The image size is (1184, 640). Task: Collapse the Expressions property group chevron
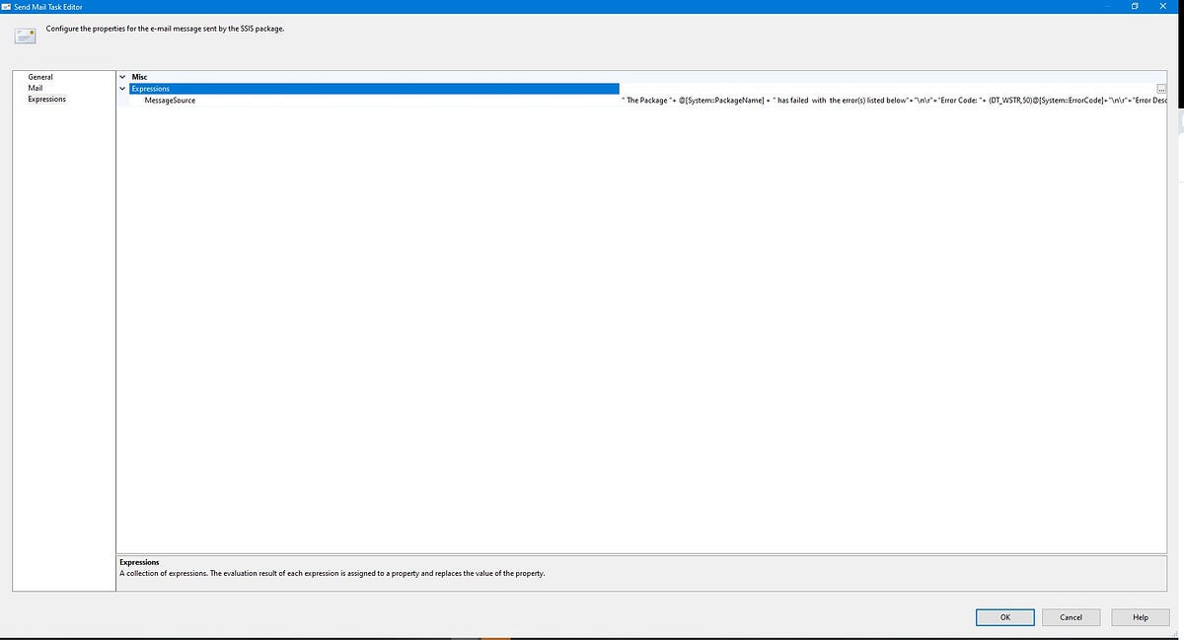pyautogui.click(x=121, y=88)
